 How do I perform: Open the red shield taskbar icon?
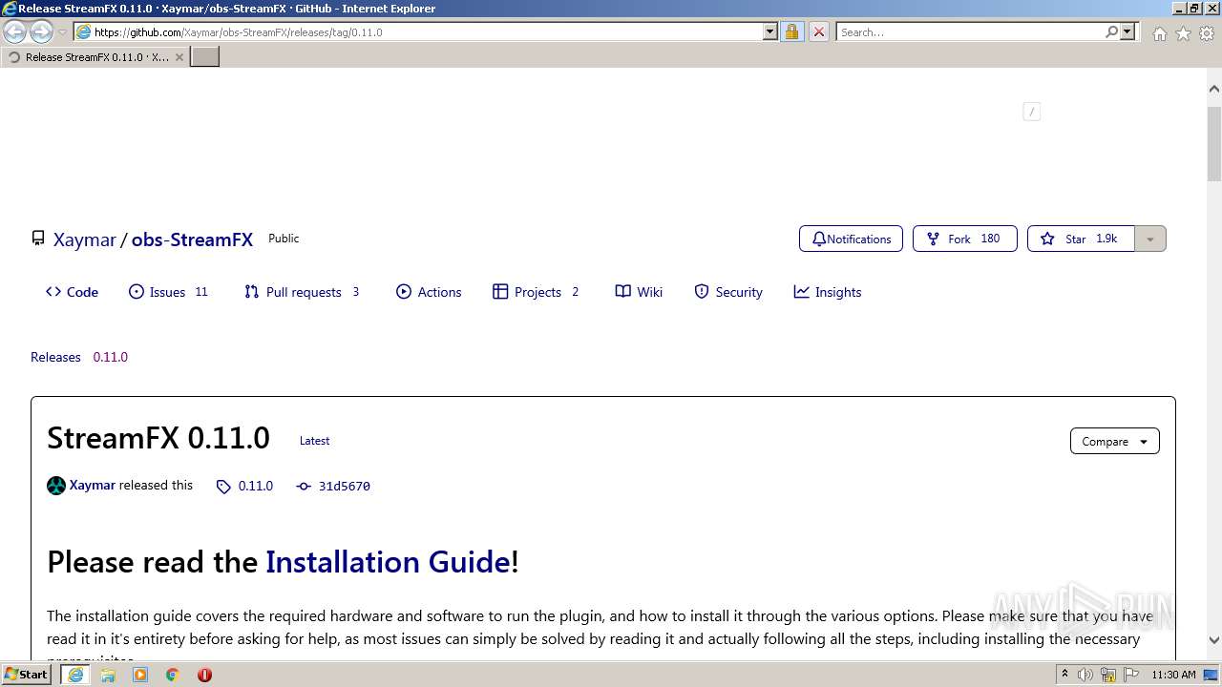click(x=204, y=675)
